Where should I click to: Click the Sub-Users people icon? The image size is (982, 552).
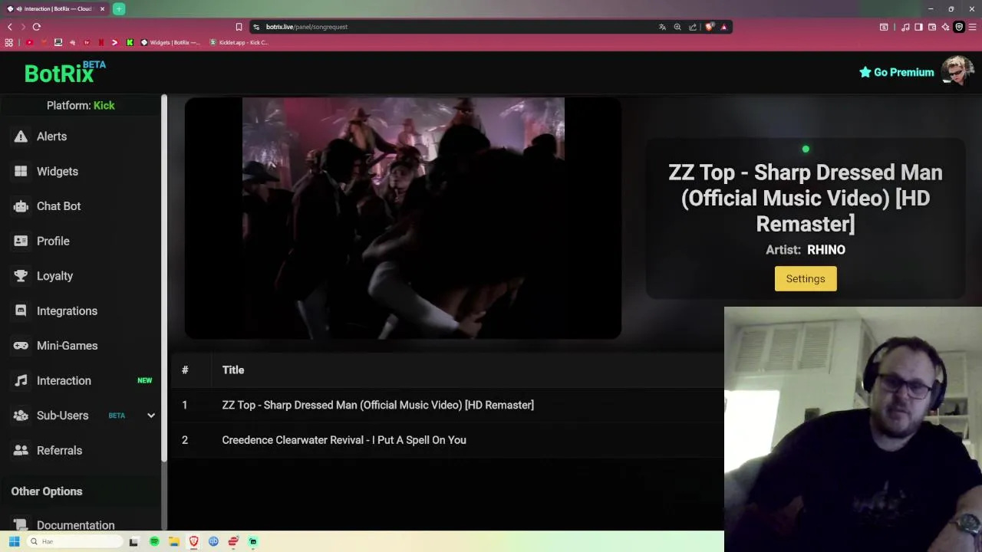point(21,416)
